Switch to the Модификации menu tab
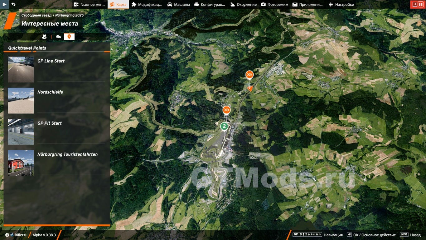The width and height of the screenshot is (426, 240). 147,4
